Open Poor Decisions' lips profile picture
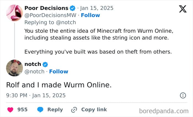193x117 pixels. coord(14,13)
